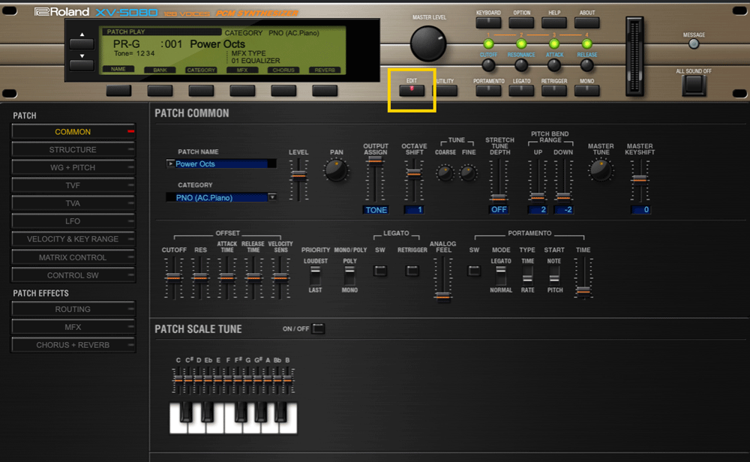
Task: Click the About button
Action: click(x=587, y=22)
